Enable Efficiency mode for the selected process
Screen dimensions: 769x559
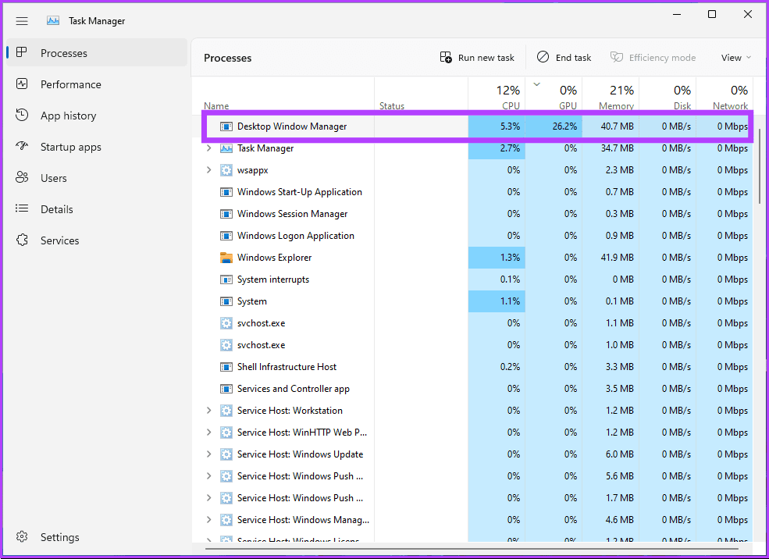[653, 57]
